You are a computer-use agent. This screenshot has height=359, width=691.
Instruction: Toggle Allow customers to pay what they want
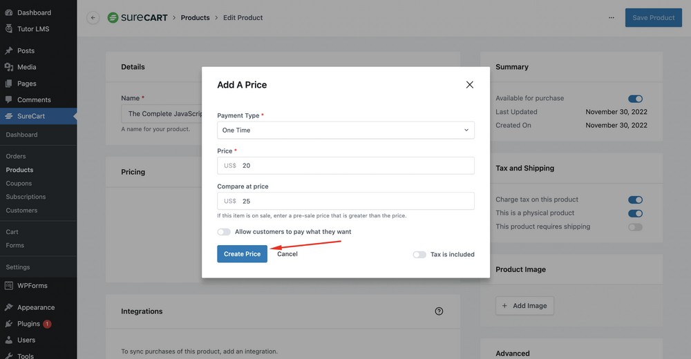[224, 232]
